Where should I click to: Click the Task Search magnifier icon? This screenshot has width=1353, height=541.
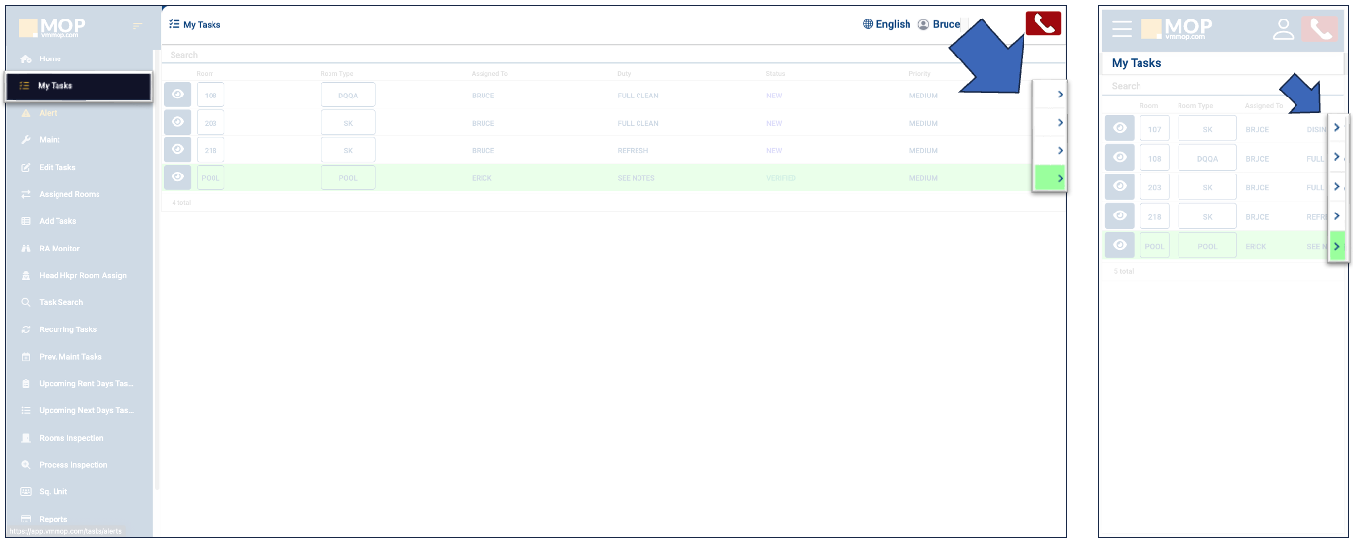pos(26,303)
